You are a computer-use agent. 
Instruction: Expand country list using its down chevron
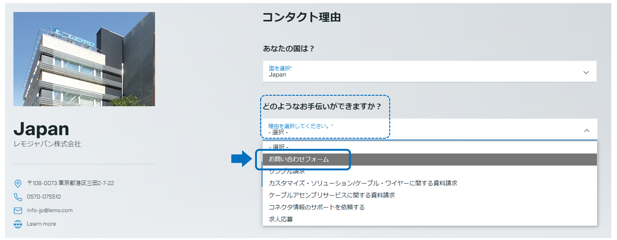[586, 72]
